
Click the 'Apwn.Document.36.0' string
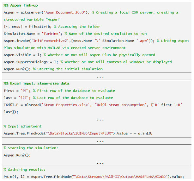pos(65,12)
